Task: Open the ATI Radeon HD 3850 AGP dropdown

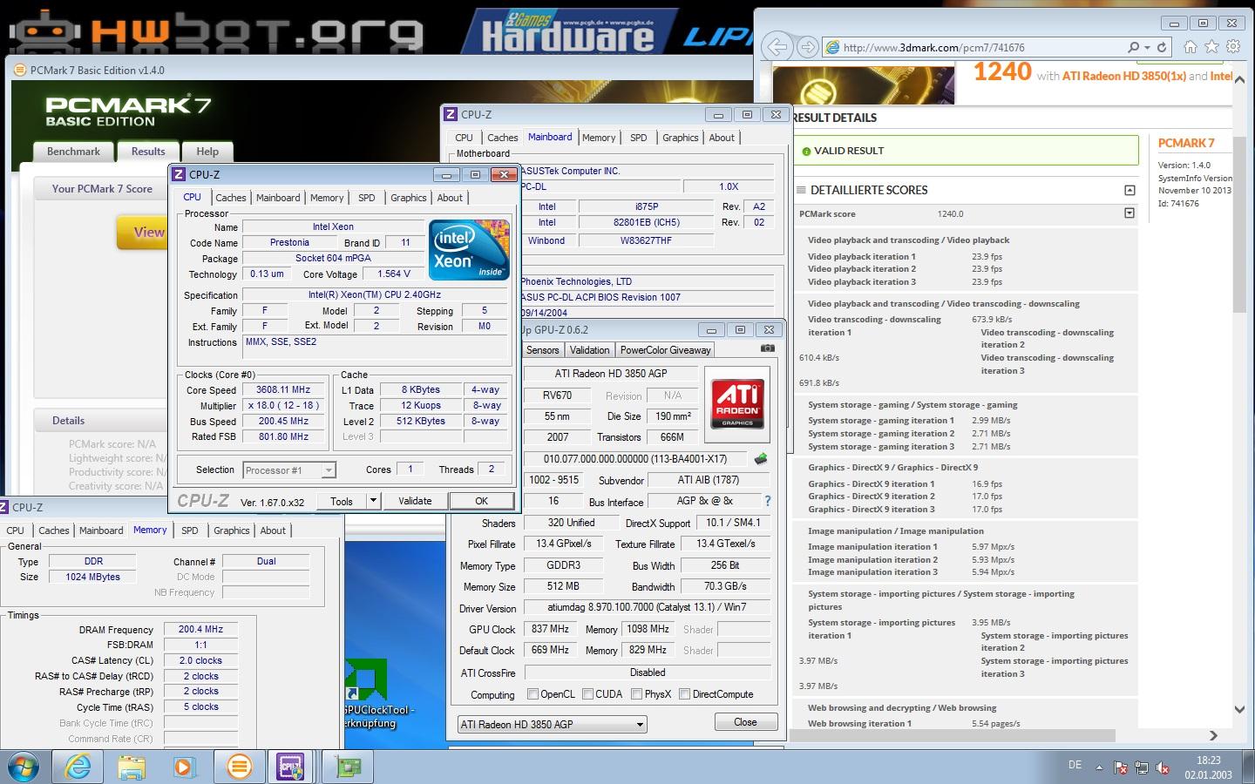Action: point(553,724)
